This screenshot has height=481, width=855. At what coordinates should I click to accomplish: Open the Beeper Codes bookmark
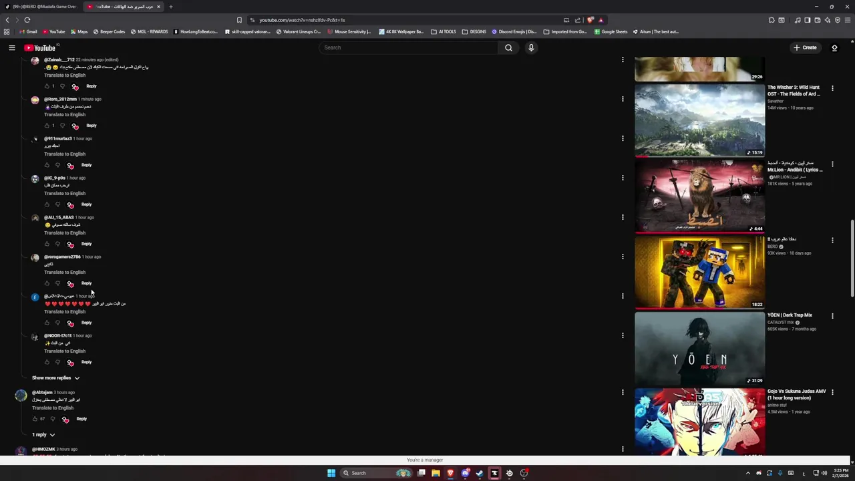coord(109,31)
